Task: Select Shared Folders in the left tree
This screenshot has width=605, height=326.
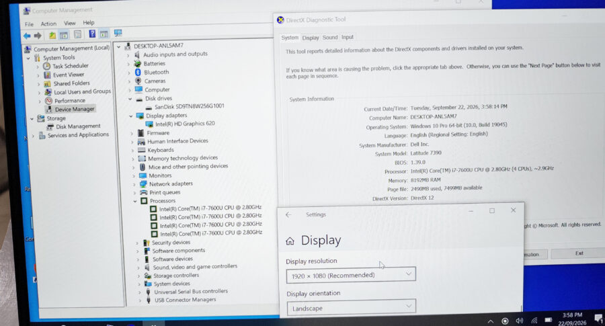Action: coord(71,83)
